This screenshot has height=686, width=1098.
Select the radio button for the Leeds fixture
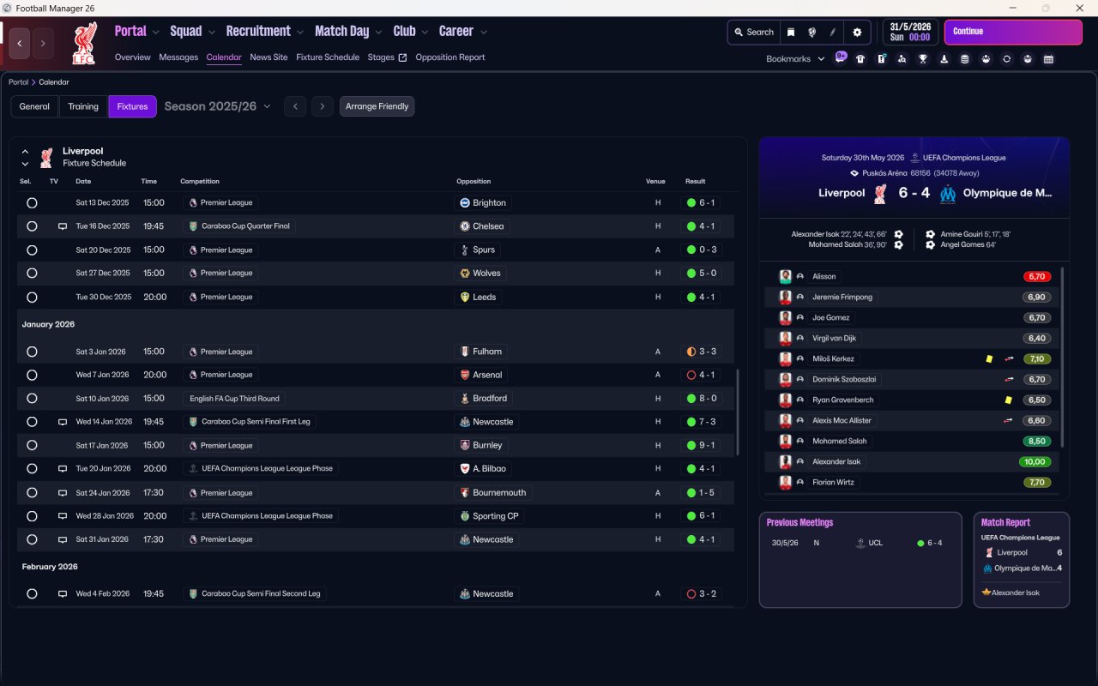32,298
